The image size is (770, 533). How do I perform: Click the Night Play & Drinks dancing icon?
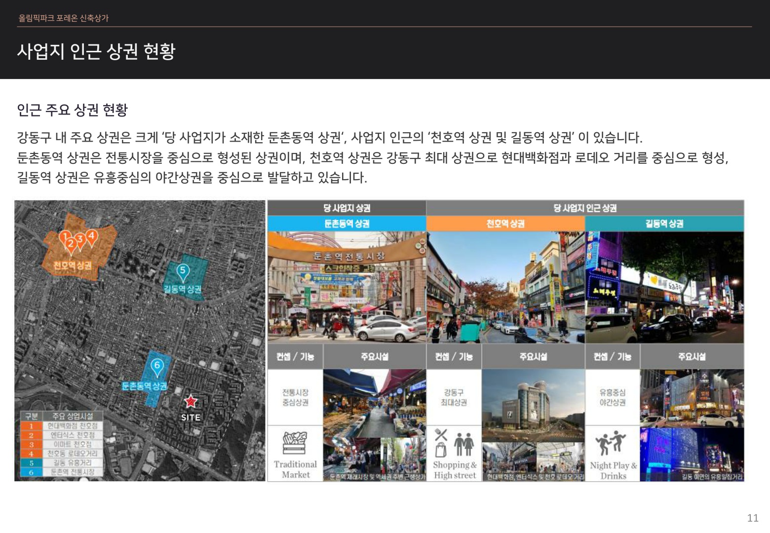(612, 443)
